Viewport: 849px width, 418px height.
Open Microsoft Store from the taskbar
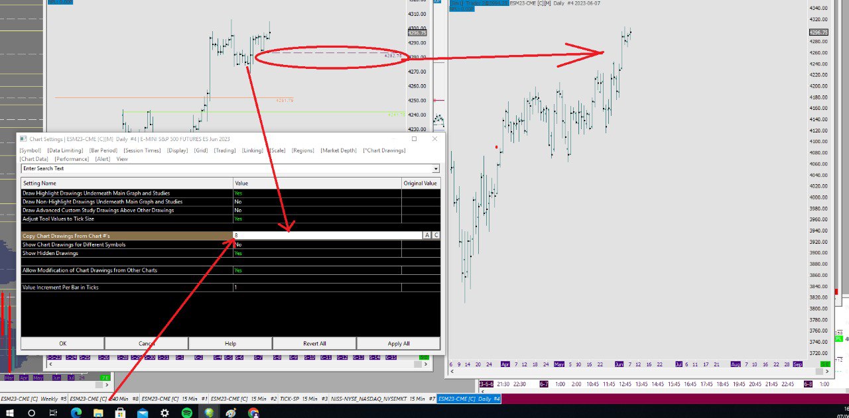[x=120, y=412]
